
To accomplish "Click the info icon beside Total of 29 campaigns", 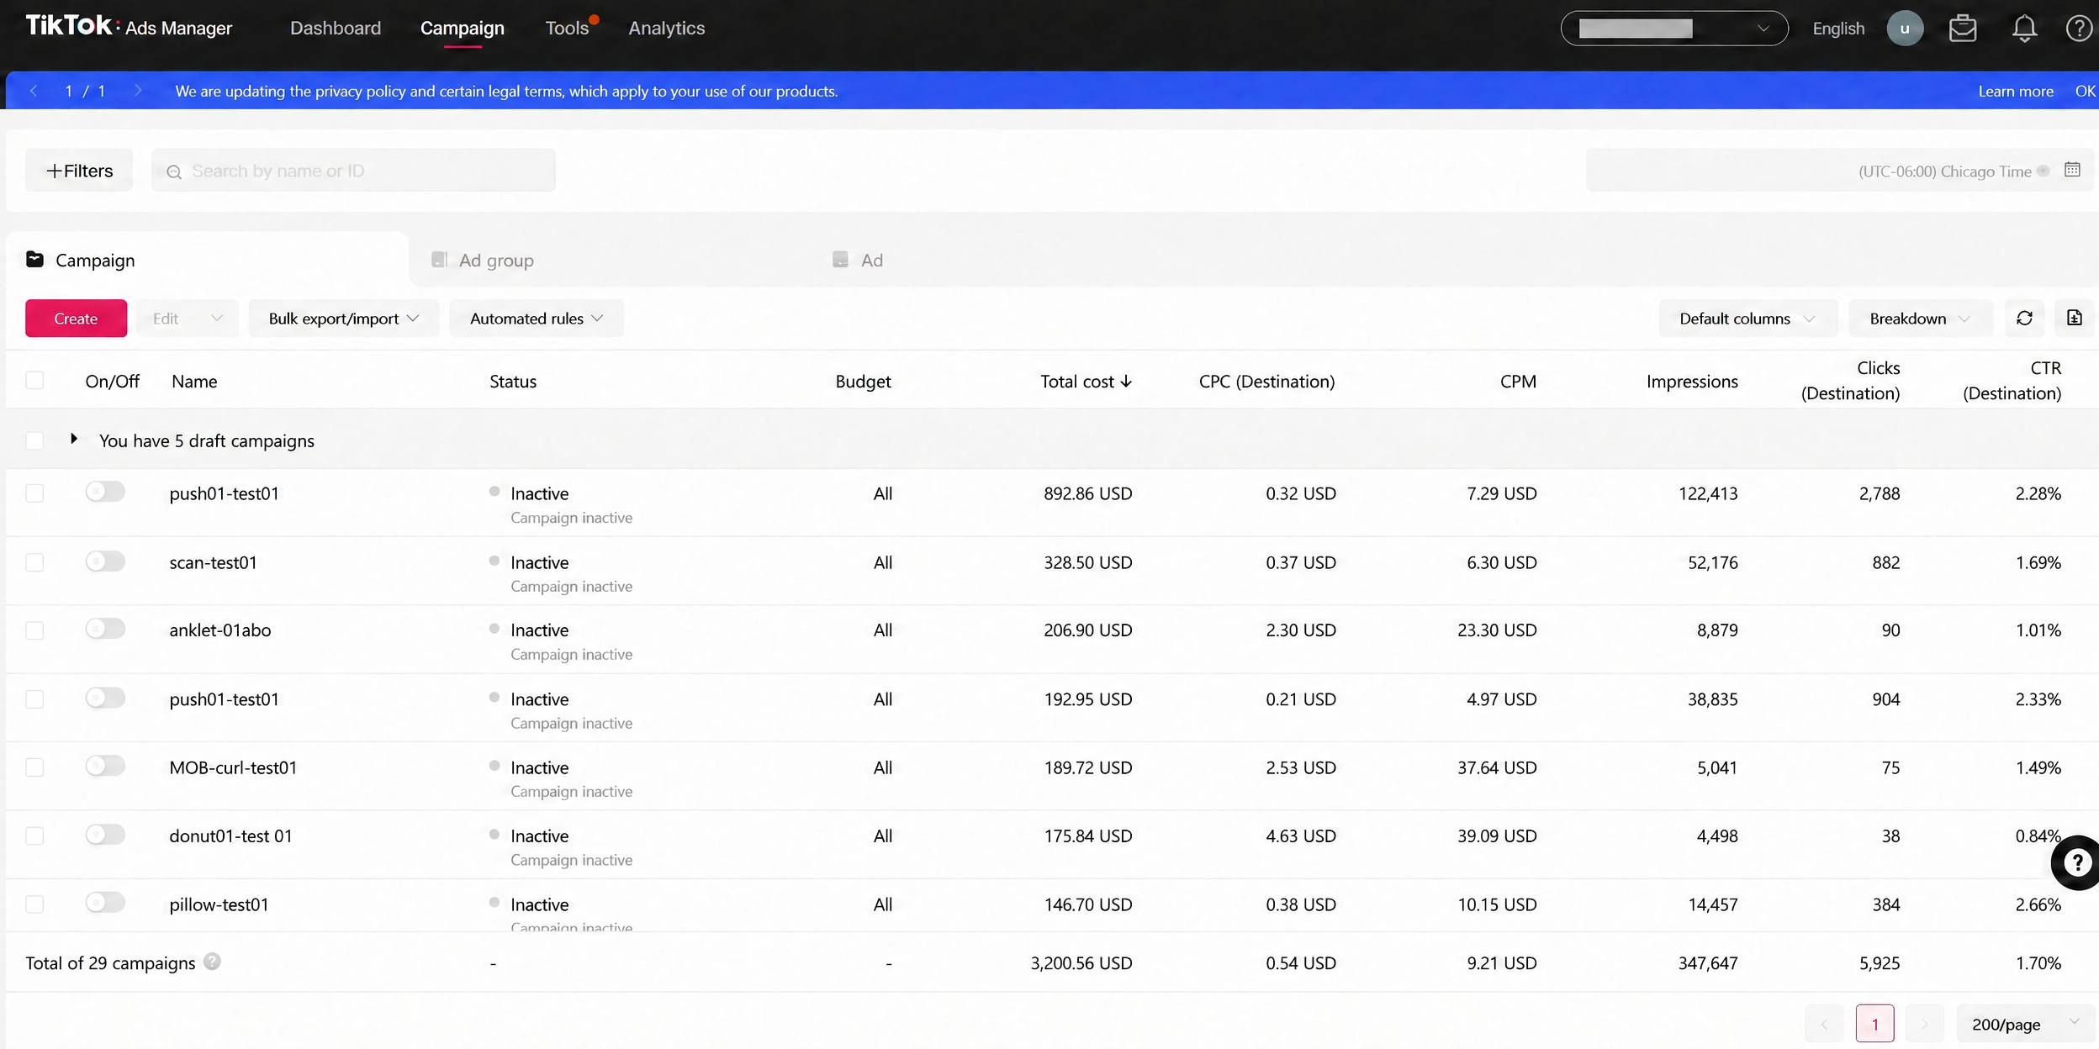I will [x=212, y=962].
